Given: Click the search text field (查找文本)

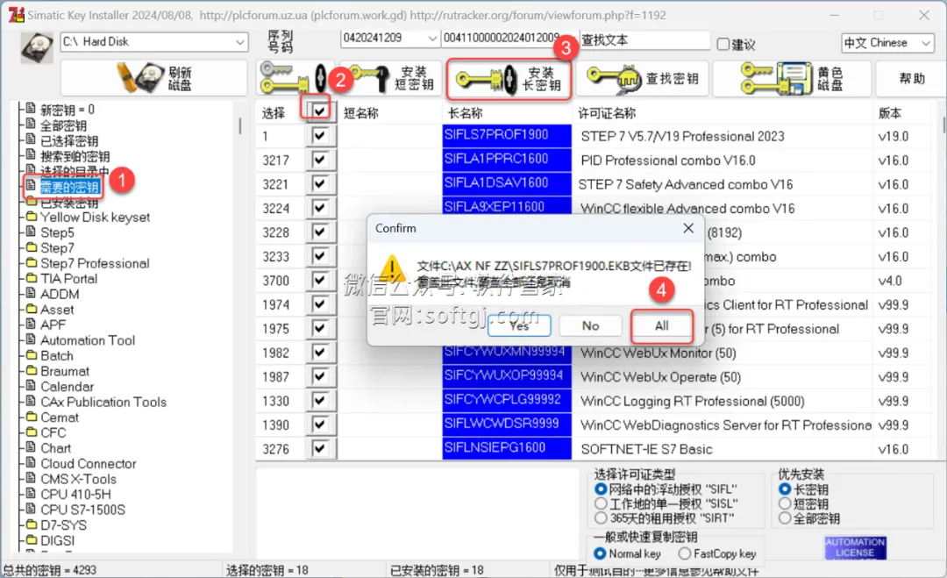Looking at the screenshot, I should point(644,40).
